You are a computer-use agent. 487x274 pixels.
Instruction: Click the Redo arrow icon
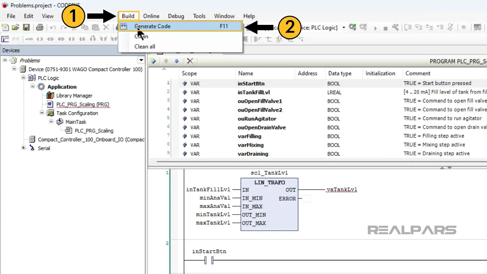click(63, 27)
